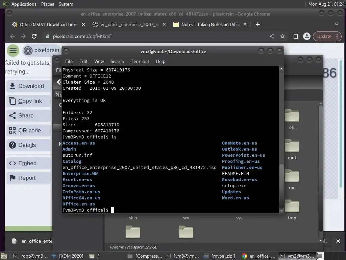Open the terminal Help menu
The width and height of the screenshot is (346, 260).
point(160,62)
